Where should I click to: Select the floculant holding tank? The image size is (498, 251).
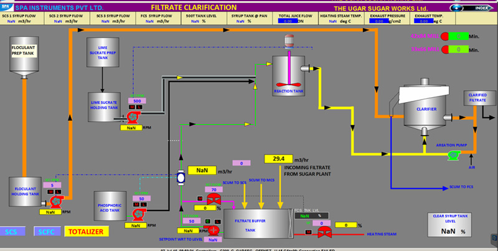click(25, 192)
